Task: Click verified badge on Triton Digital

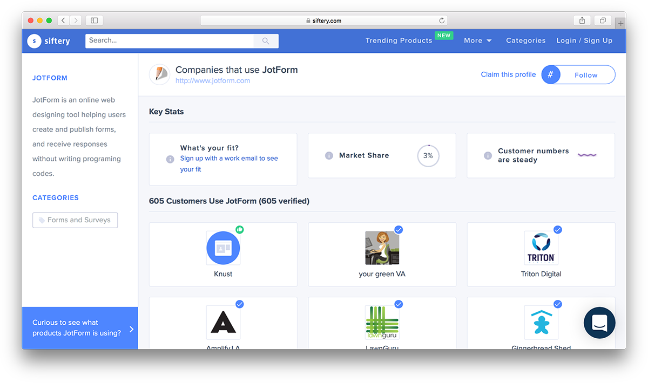Action: [558, 229]
